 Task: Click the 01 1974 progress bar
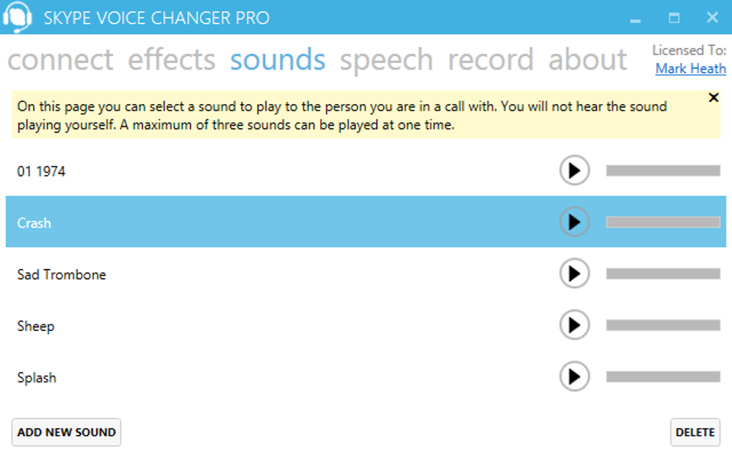click(663, 171)
